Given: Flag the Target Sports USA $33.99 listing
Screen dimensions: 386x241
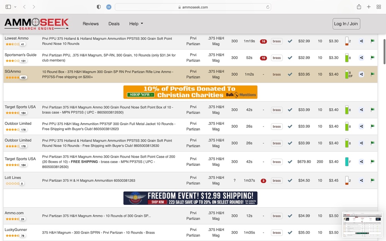Looking at the screenshot, I should click(372, 110).
